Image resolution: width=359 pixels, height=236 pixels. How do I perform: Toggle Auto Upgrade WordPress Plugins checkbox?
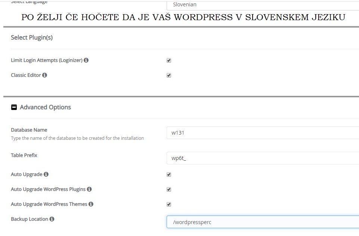tap(169, 189)
